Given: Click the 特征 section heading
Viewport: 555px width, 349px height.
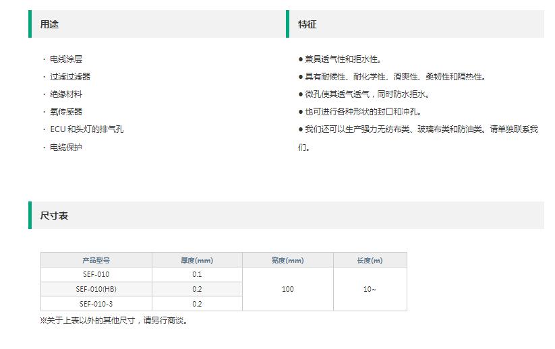Looking at the screenshot, I should pos(308,24).
